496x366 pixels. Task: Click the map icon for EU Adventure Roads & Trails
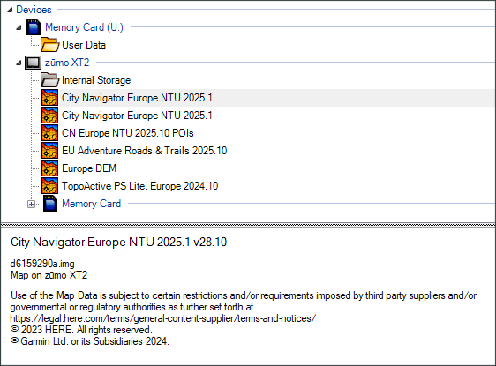pyautogui.click(x=49, y=151)
